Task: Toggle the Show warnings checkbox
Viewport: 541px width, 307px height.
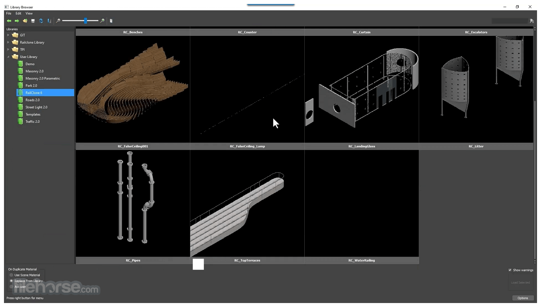Action: point(510,270)
